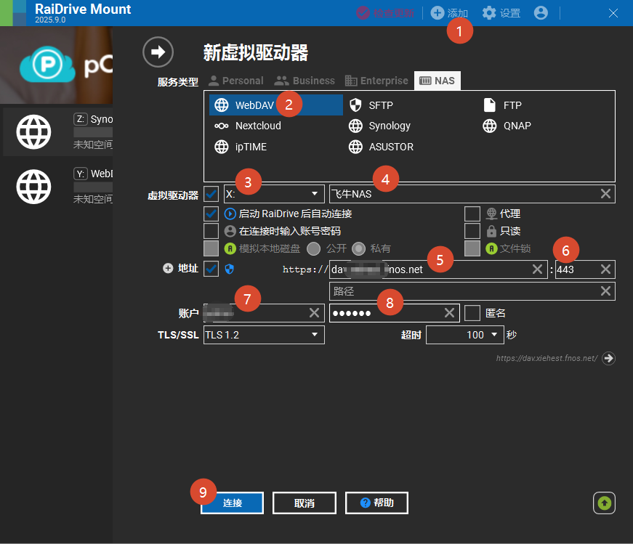Click the check update (检查更新) icon

coord(363,13)
